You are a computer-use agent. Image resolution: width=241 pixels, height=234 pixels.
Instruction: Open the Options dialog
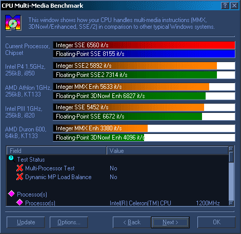click(69, 222)
